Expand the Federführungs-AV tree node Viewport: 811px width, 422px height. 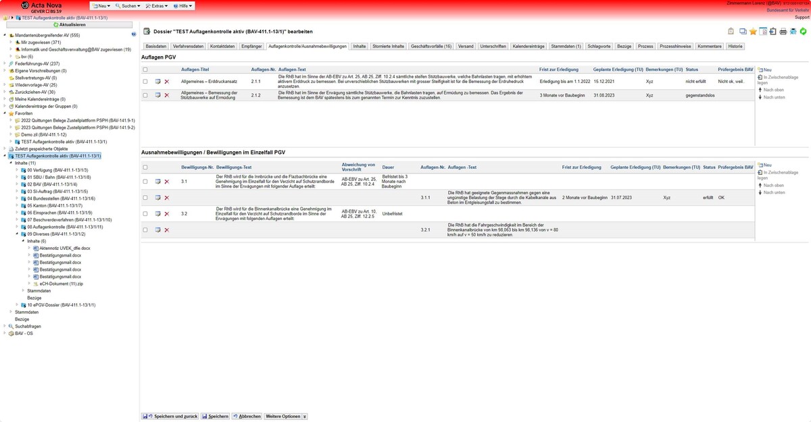point(5,63)
